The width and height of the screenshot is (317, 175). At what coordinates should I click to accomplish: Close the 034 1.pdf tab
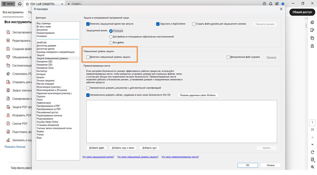pyautogui.click(x=62, y=4)
